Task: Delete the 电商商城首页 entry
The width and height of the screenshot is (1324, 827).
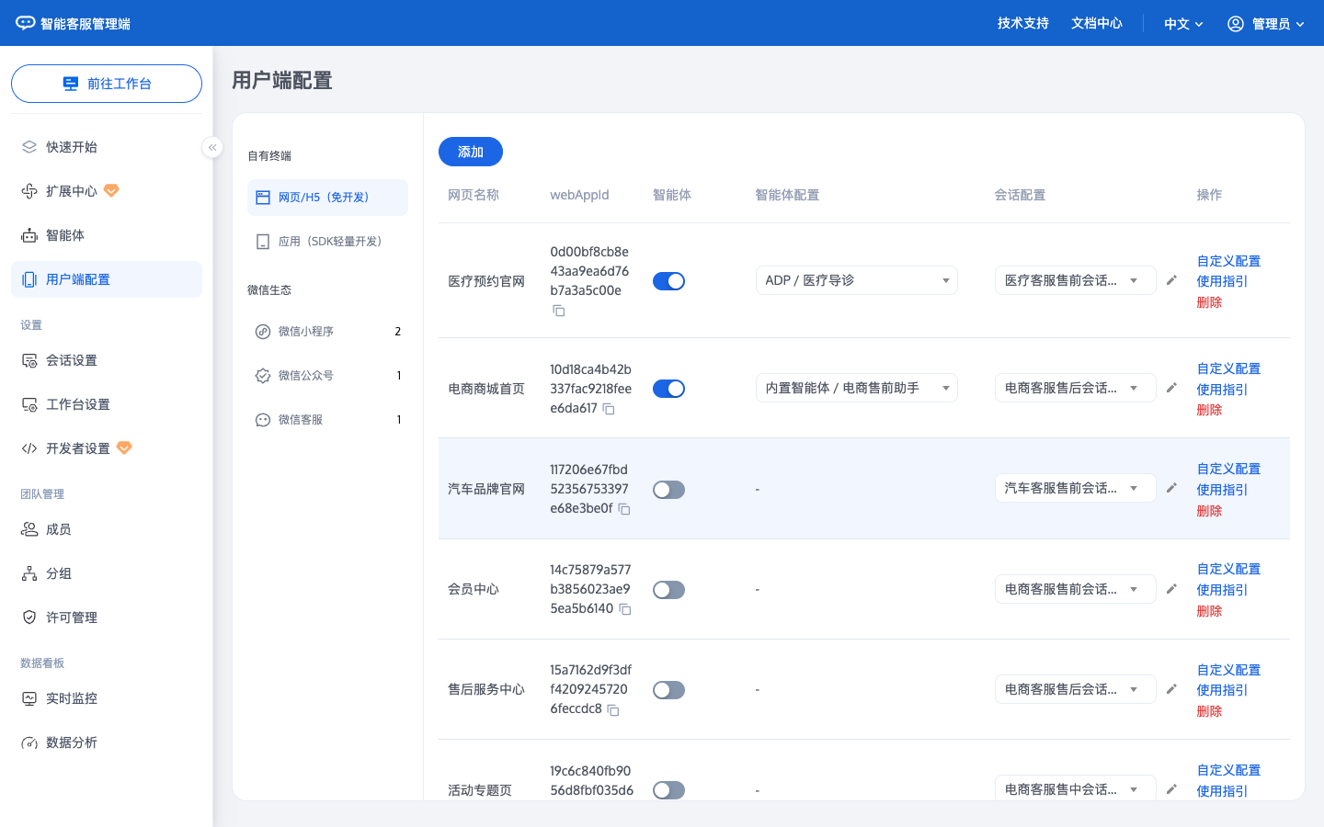Action: [1209, 410]
